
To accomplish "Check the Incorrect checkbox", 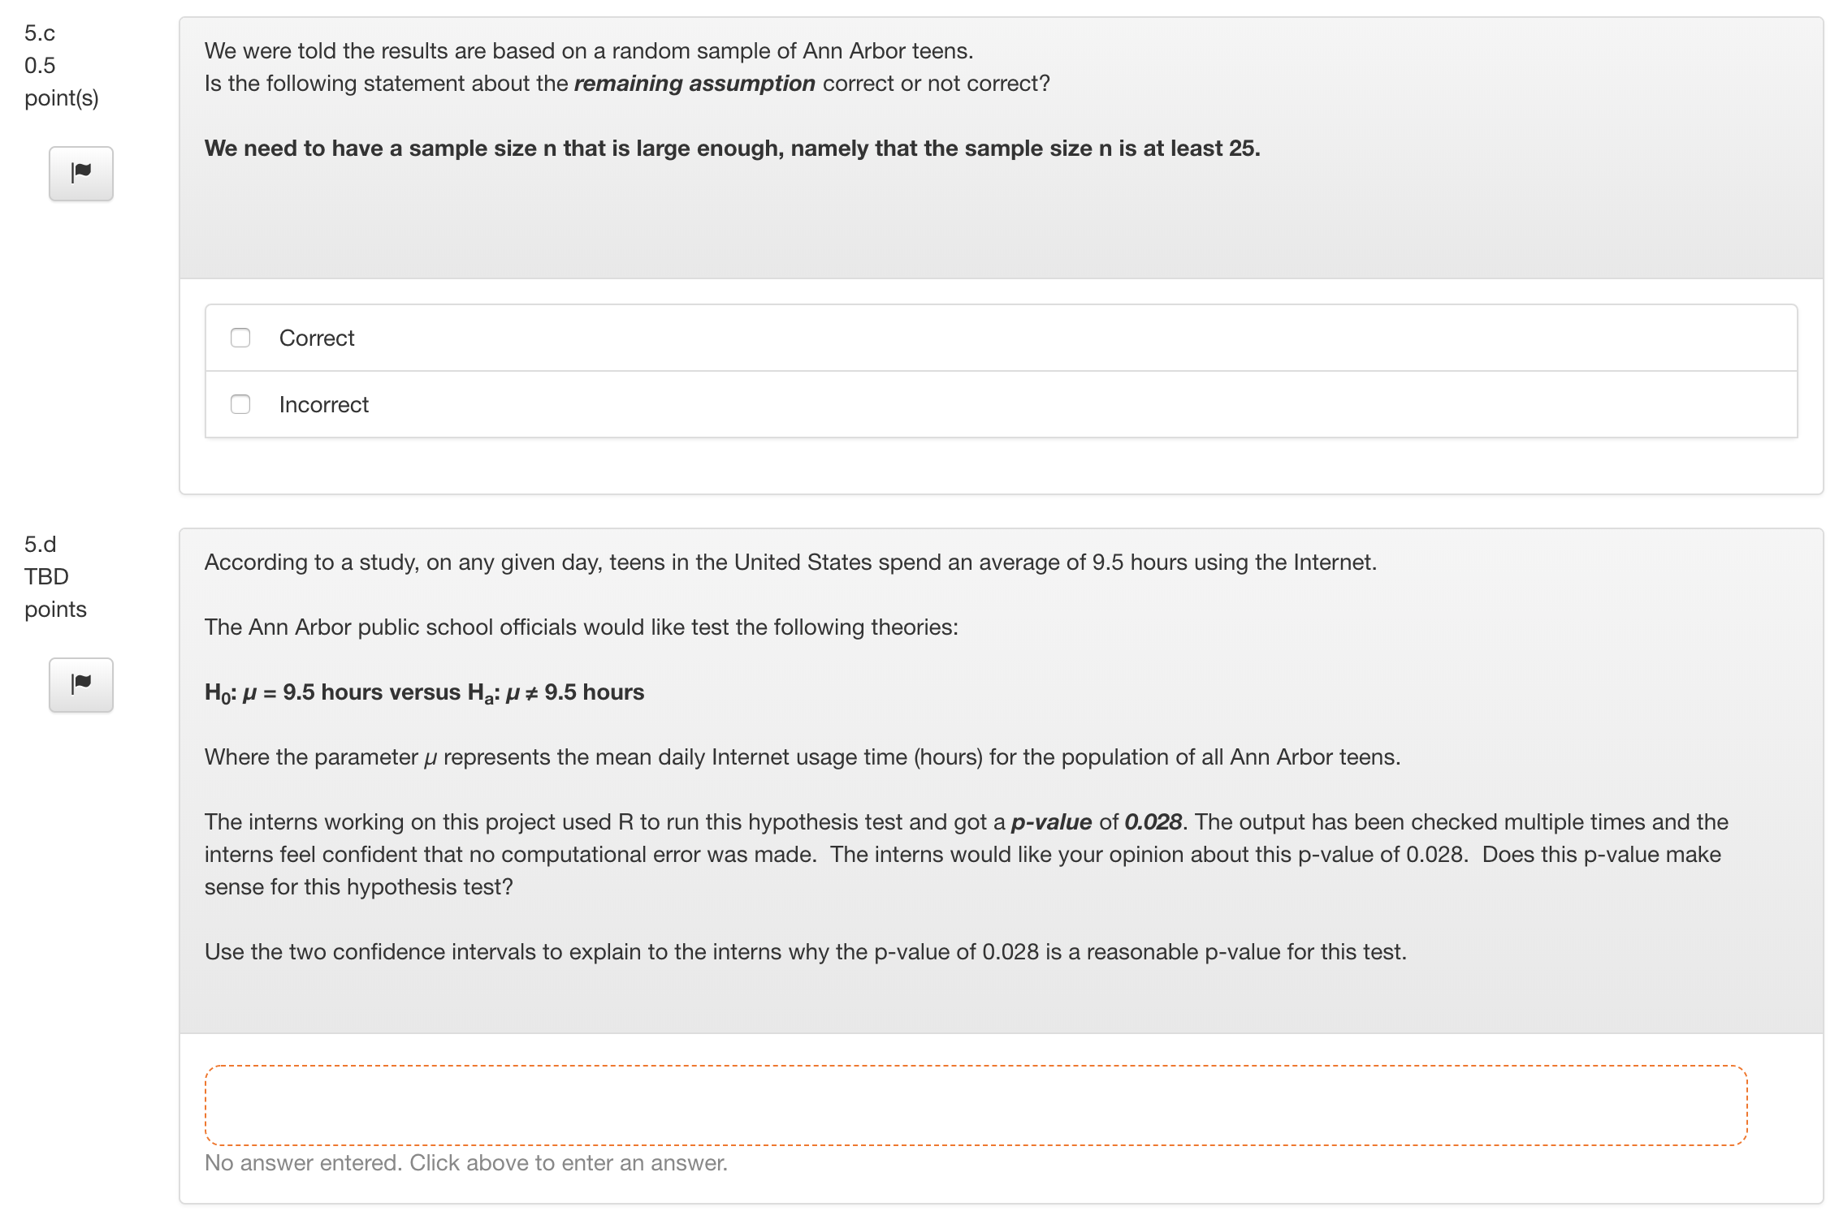I will pos(240,404).
